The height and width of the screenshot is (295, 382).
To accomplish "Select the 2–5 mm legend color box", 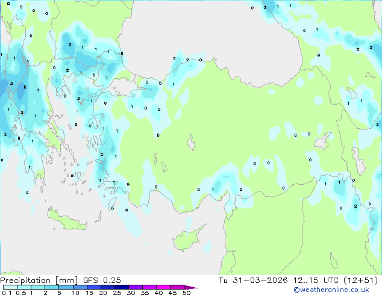I will point(52,287).
